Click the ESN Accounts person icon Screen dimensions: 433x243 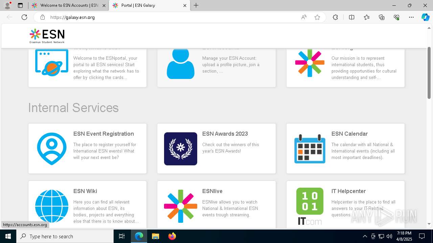181,64
